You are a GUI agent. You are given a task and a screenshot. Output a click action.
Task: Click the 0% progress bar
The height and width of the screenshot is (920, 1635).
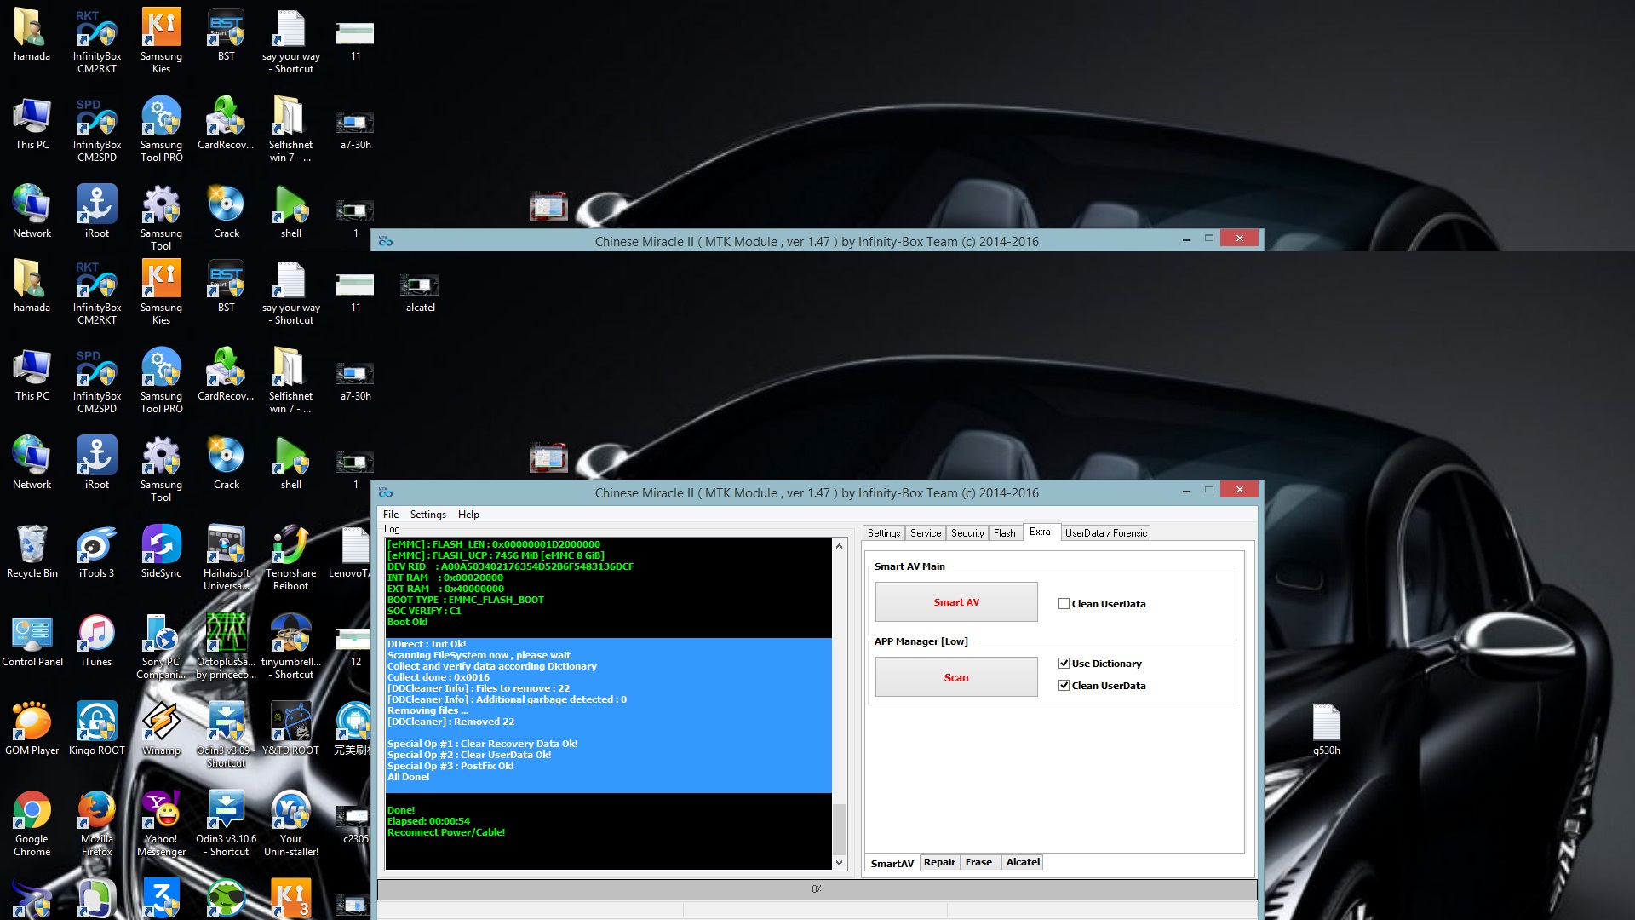pyautogui.click(x=817, y=889)
